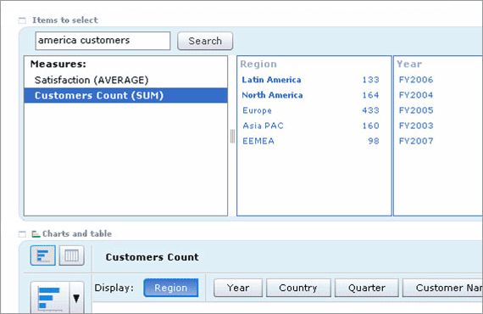The image size is (483, 314).
Task: Select Satisfaction (AVERAGE) measure
Action: pos(92,80)
